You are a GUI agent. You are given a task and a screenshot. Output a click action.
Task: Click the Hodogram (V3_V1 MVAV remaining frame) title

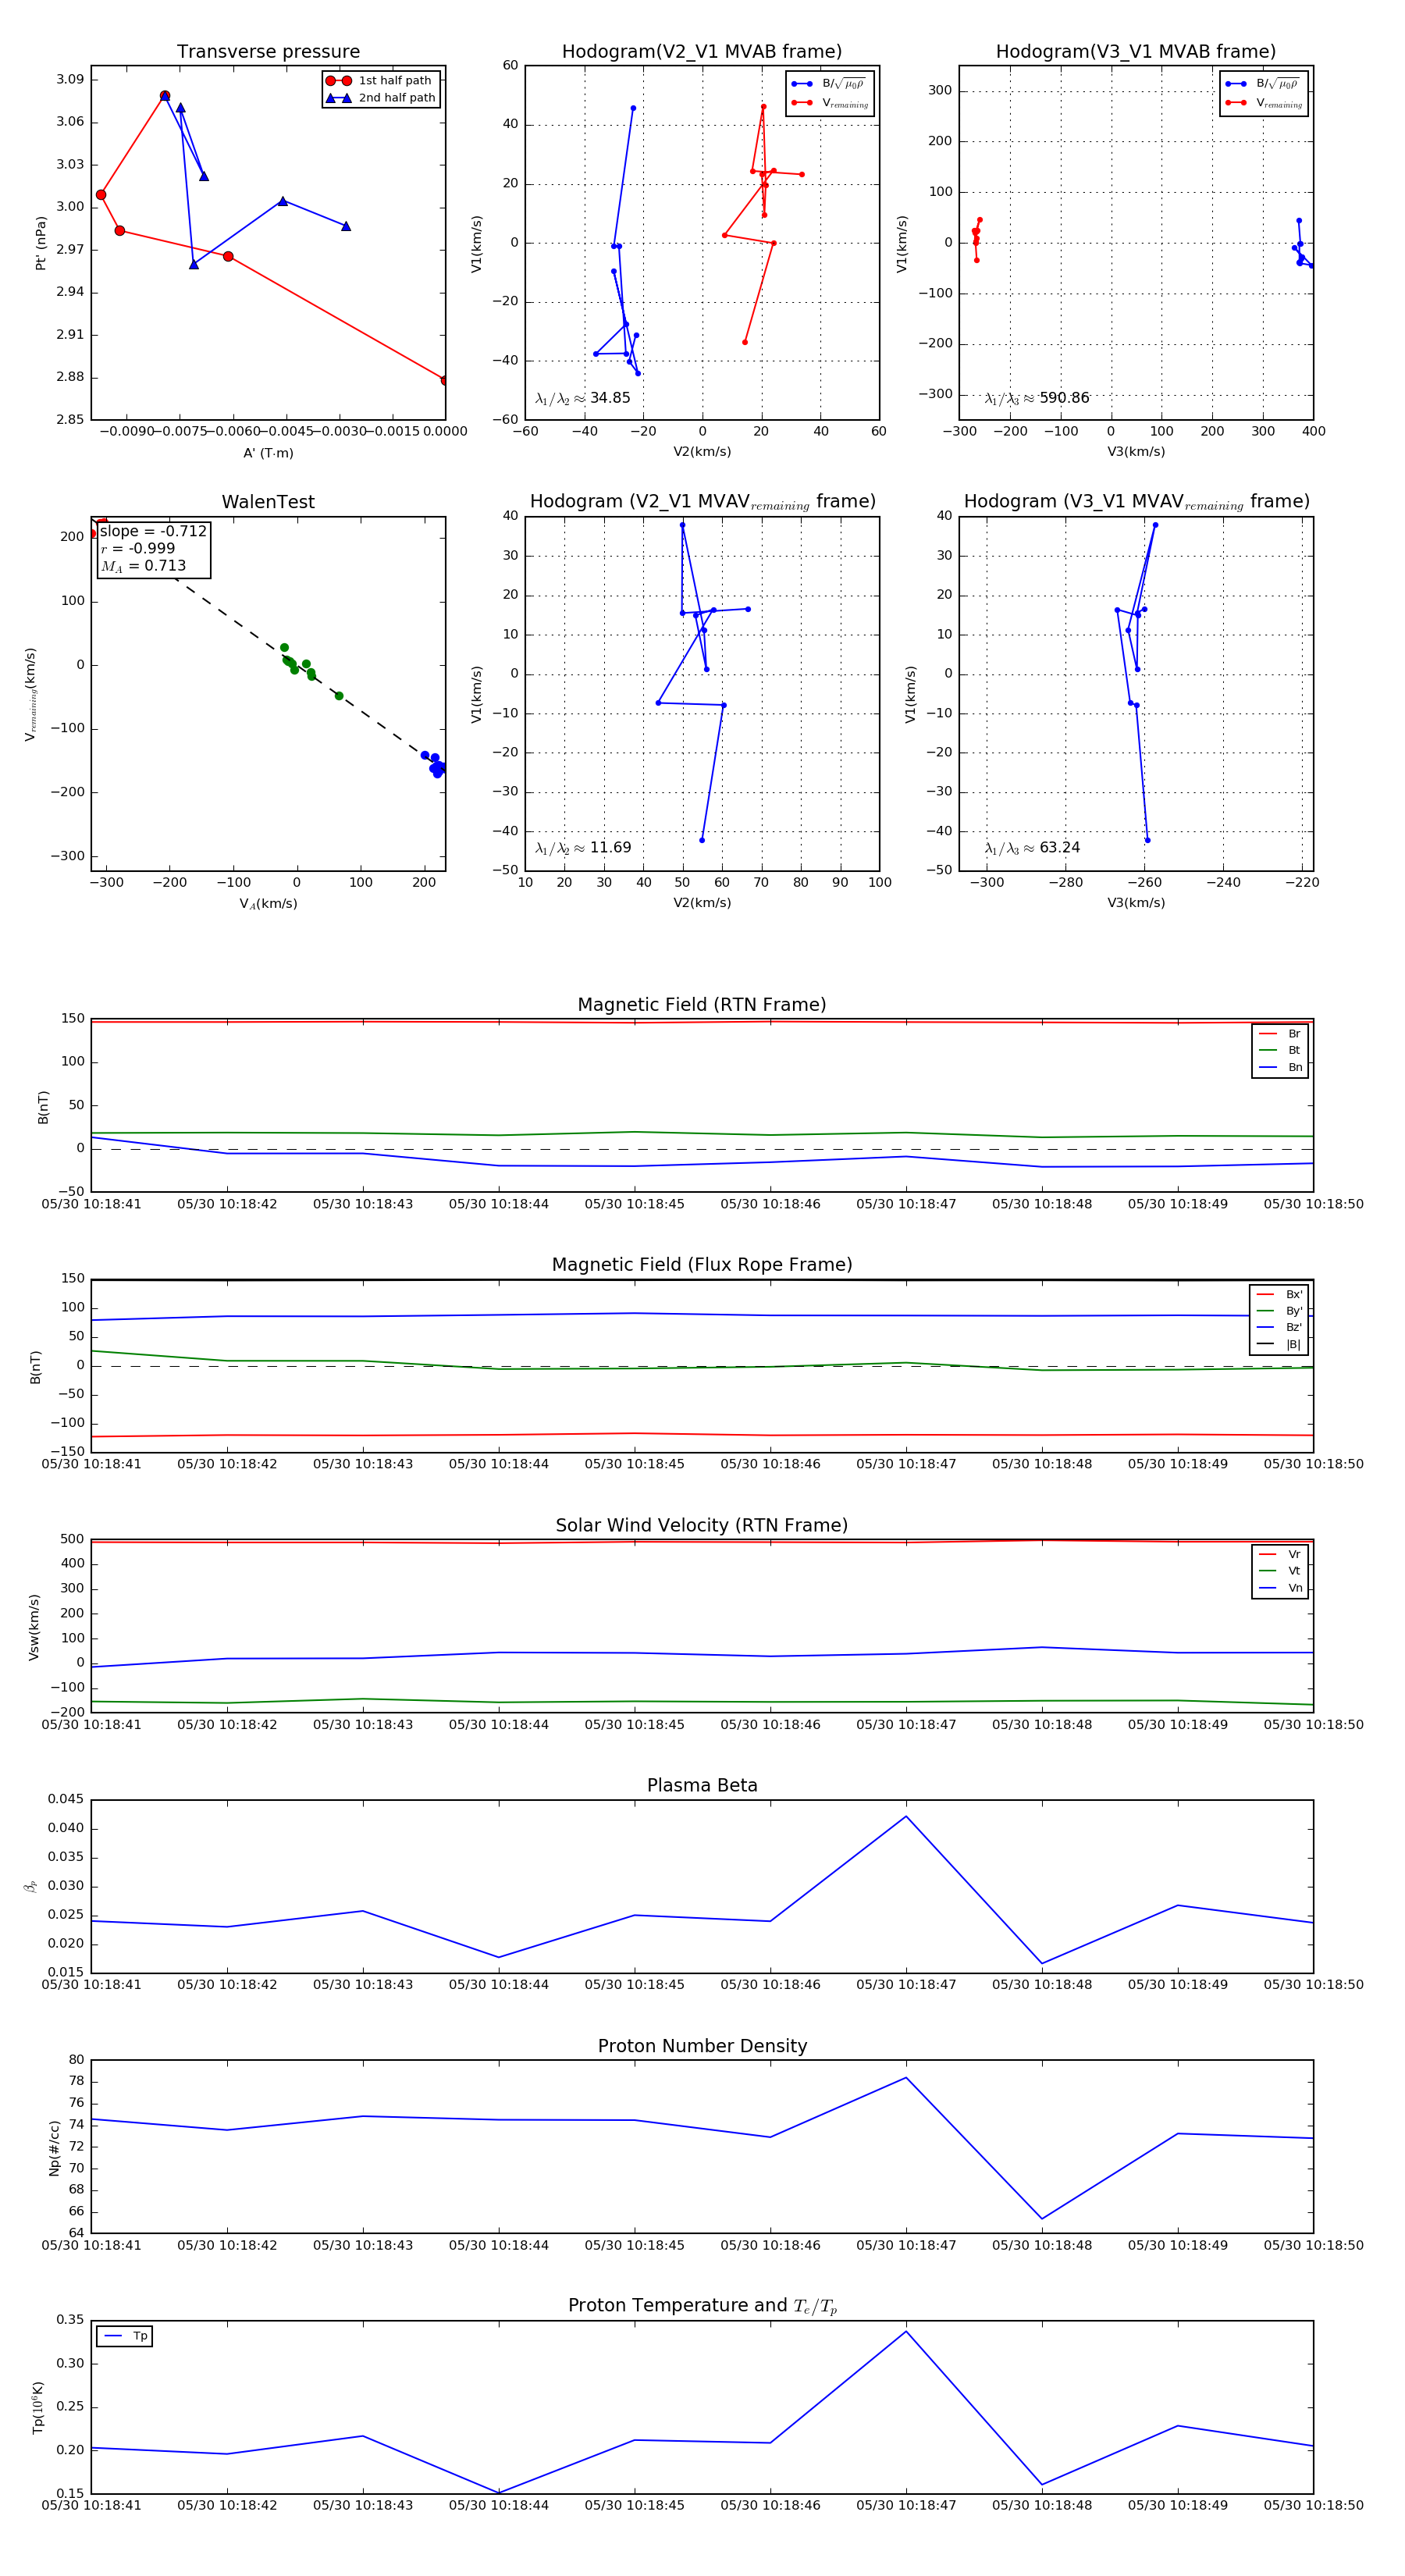click(x=1136, y=502)
